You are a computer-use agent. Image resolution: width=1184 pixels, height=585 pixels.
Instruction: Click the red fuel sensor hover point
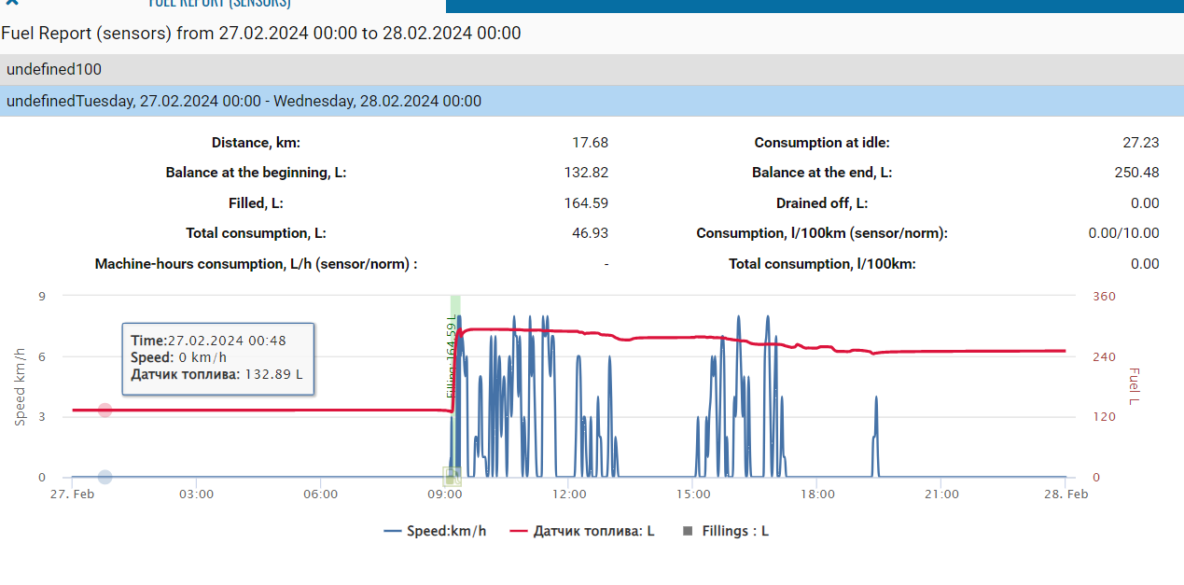point(105,411)
